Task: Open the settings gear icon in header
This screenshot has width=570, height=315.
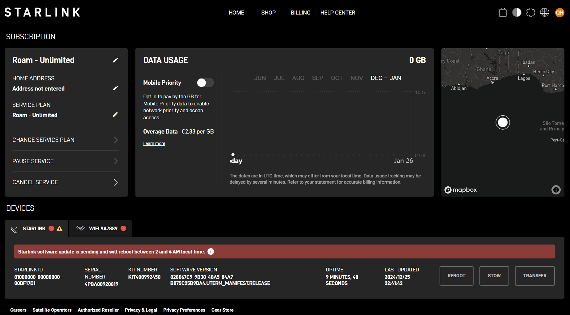Action: 531,12
